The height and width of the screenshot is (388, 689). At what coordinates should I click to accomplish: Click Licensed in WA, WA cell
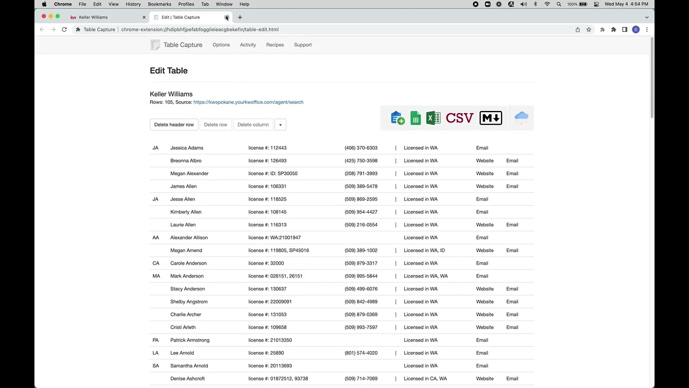[x=426, y=276]
